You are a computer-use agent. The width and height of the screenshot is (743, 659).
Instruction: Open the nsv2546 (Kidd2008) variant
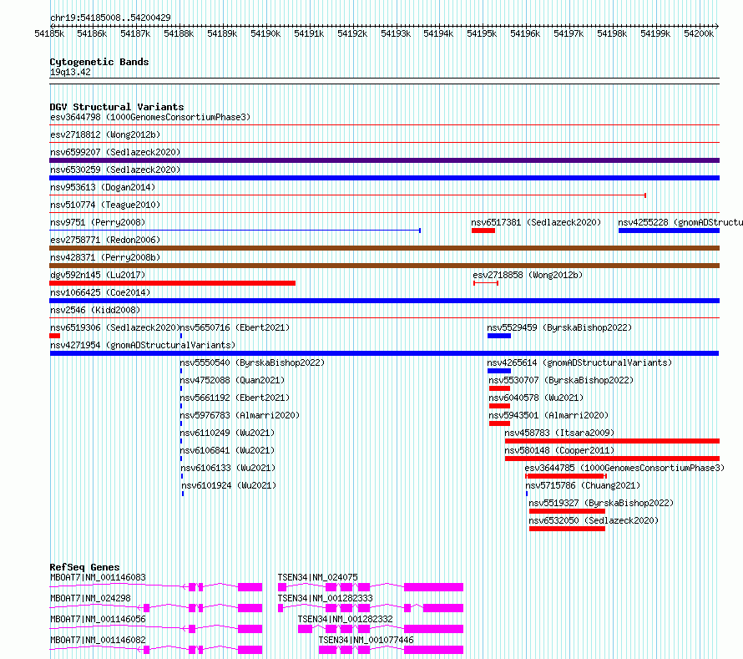[95, 310]
